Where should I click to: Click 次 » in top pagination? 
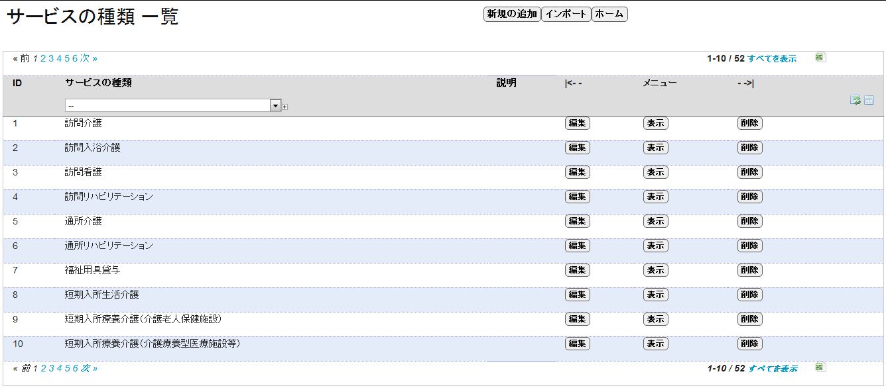[x=89, y=58]
